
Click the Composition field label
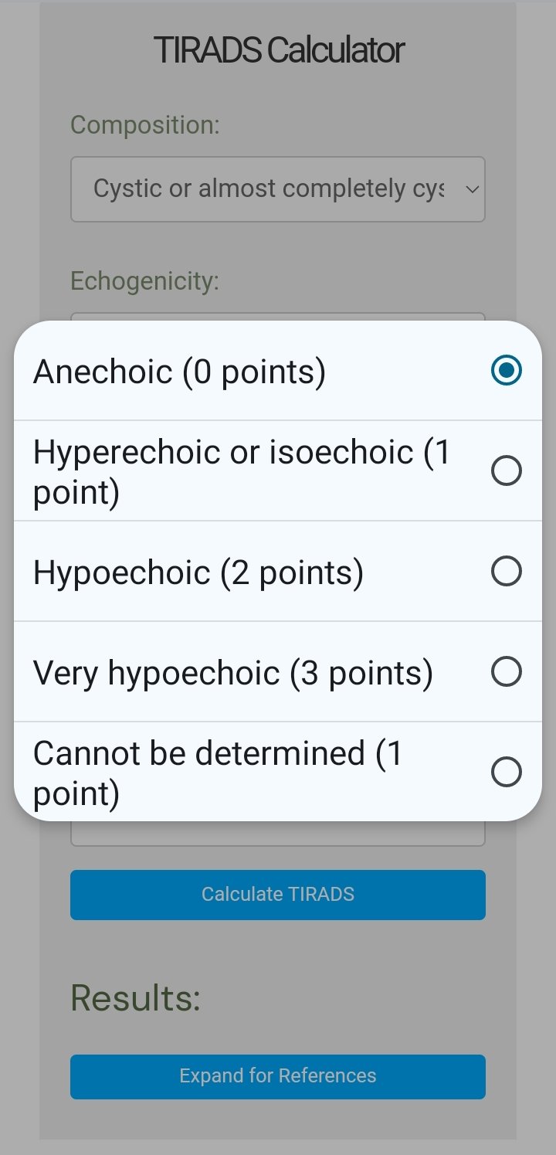[x=145, y=124]
